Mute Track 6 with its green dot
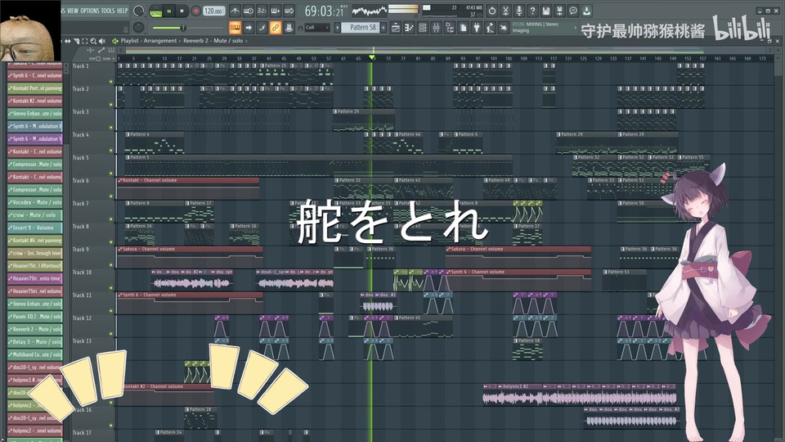 (x=111, y=196)
